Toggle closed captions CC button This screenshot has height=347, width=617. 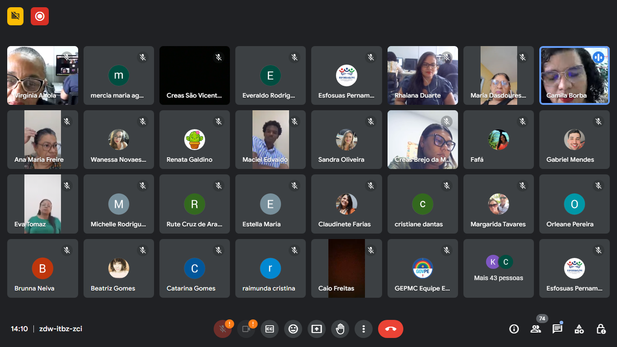click(270, 329)
